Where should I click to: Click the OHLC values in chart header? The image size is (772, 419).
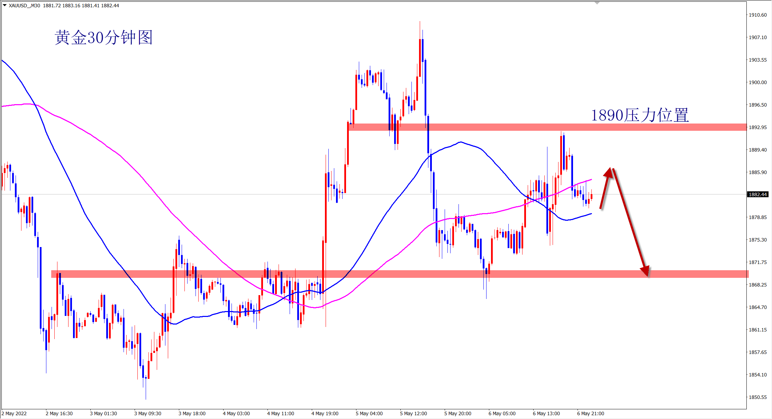(81, 6)
